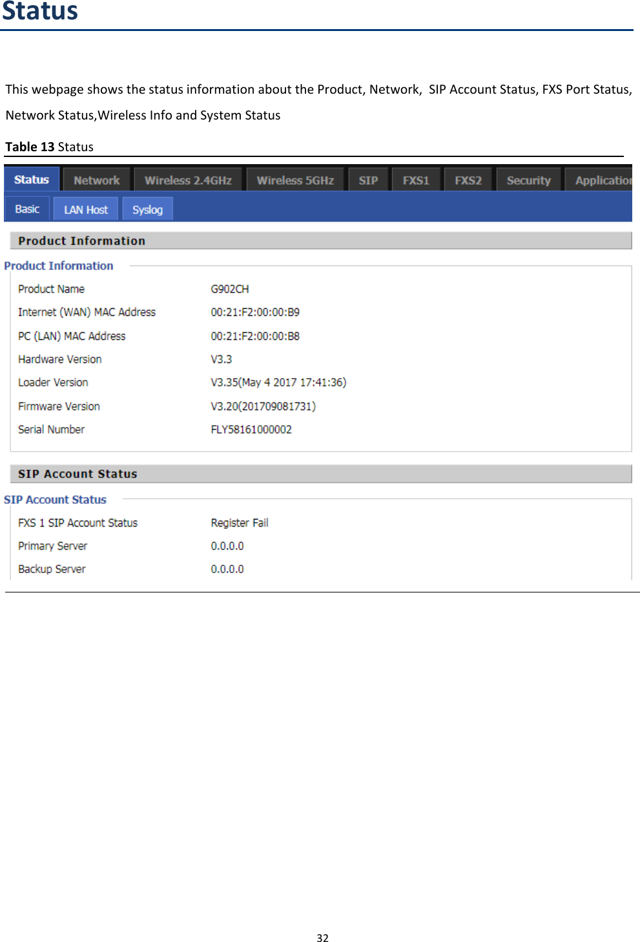Click the Register Fail status text
The image size is (640, 942).
pos(239,522)
